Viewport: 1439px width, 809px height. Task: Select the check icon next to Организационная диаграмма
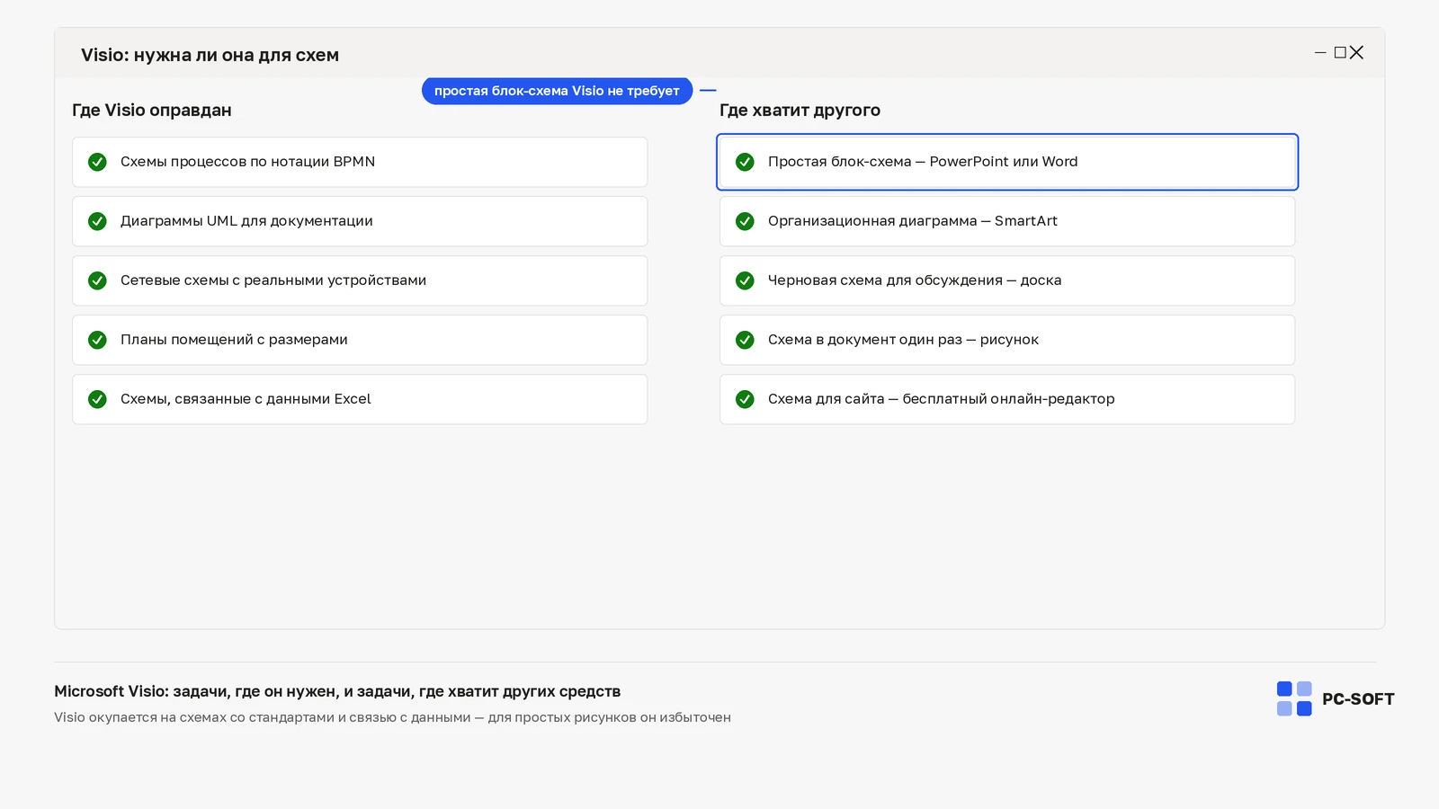[x=745, y=221]
